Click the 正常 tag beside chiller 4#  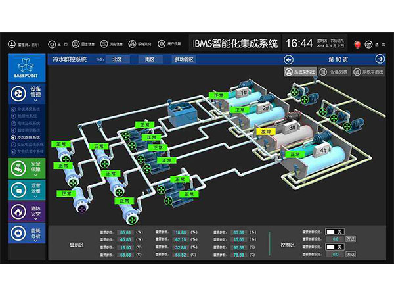coord(295,154)
